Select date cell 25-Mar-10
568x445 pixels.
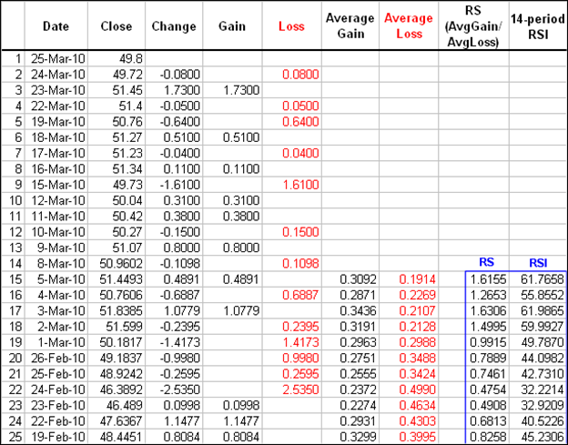pos(58,58)
